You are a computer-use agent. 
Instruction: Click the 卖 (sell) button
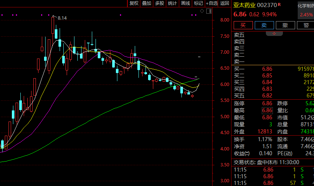(264, 25)
